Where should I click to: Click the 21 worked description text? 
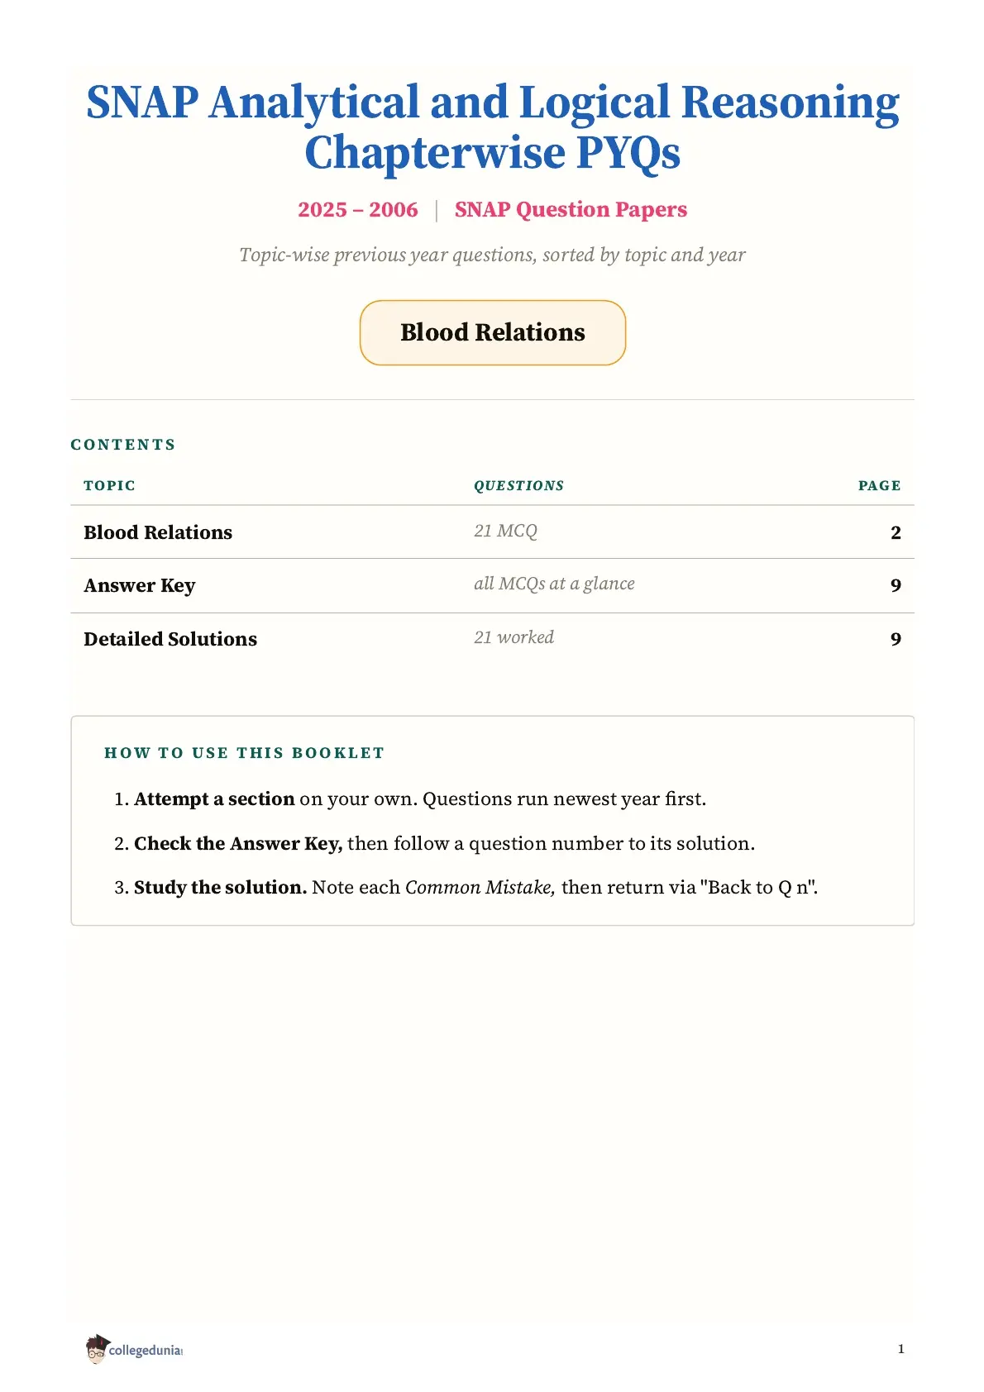[513, 637]
